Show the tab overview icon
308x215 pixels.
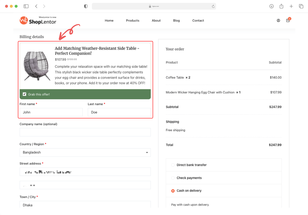click(301, 6)
